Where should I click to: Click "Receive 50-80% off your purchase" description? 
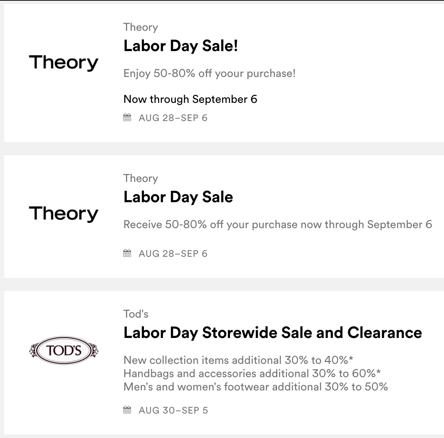278,225
